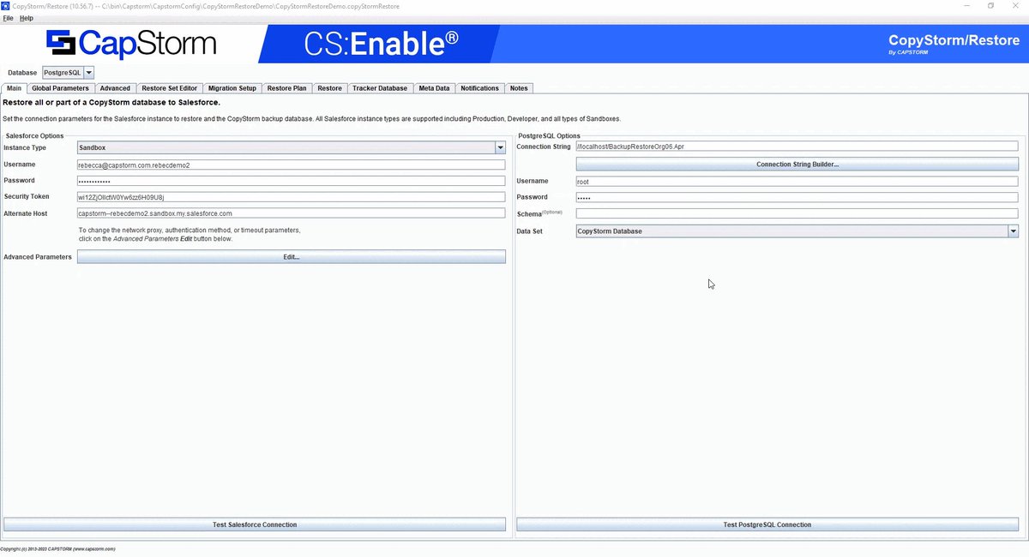The width and height of the screenshot is (1029, 557).
Task: Click the Salesforce Password field
Action: click(x=292, y=181)
